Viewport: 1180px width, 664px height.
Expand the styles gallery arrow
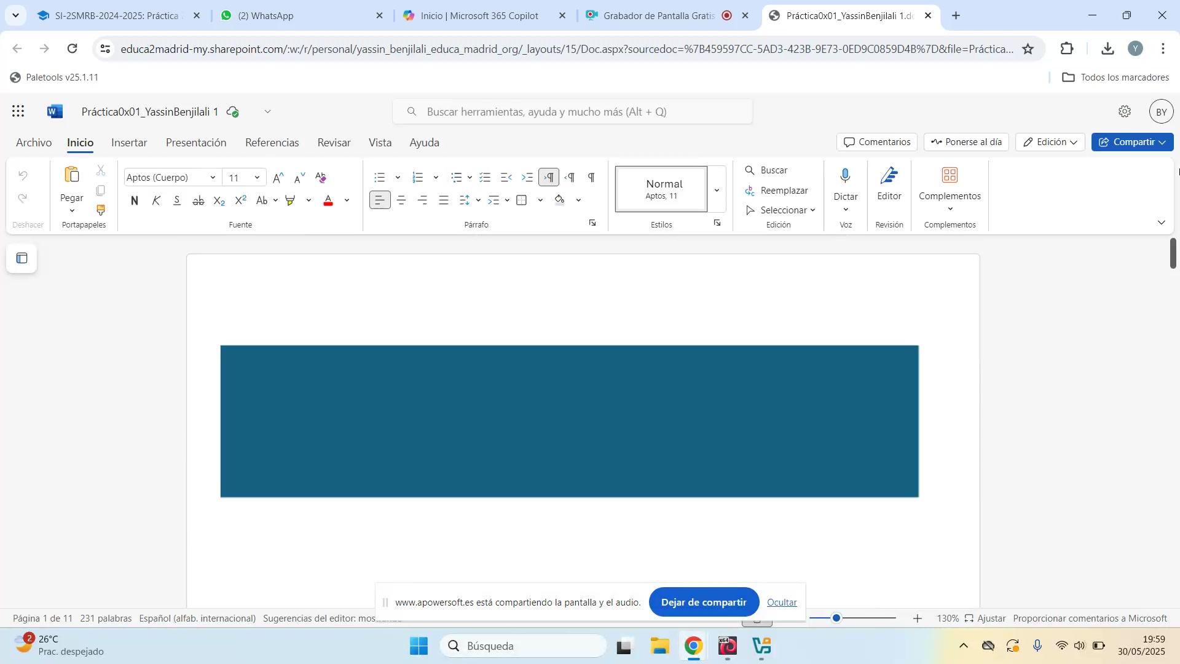coord(717,190)
